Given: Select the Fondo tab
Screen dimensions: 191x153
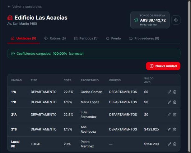Looking at the screenshot, I should 113,38.
